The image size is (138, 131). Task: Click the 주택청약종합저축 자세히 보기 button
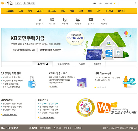(x=24, y=50)
